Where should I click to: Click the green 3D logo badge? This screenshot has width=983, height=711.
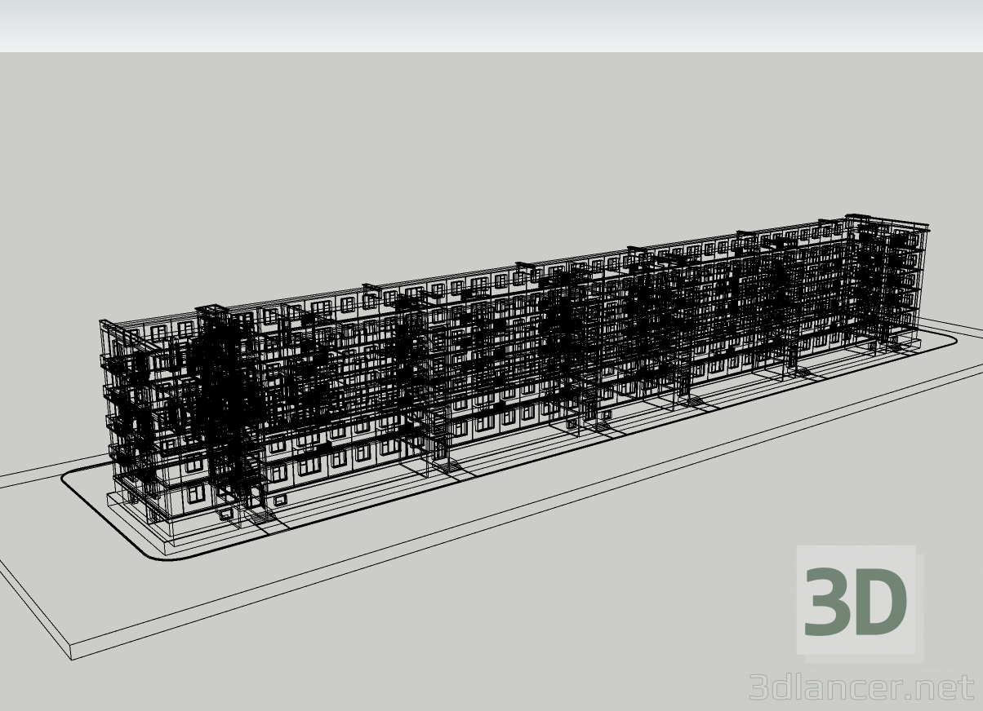coord(856,602)
